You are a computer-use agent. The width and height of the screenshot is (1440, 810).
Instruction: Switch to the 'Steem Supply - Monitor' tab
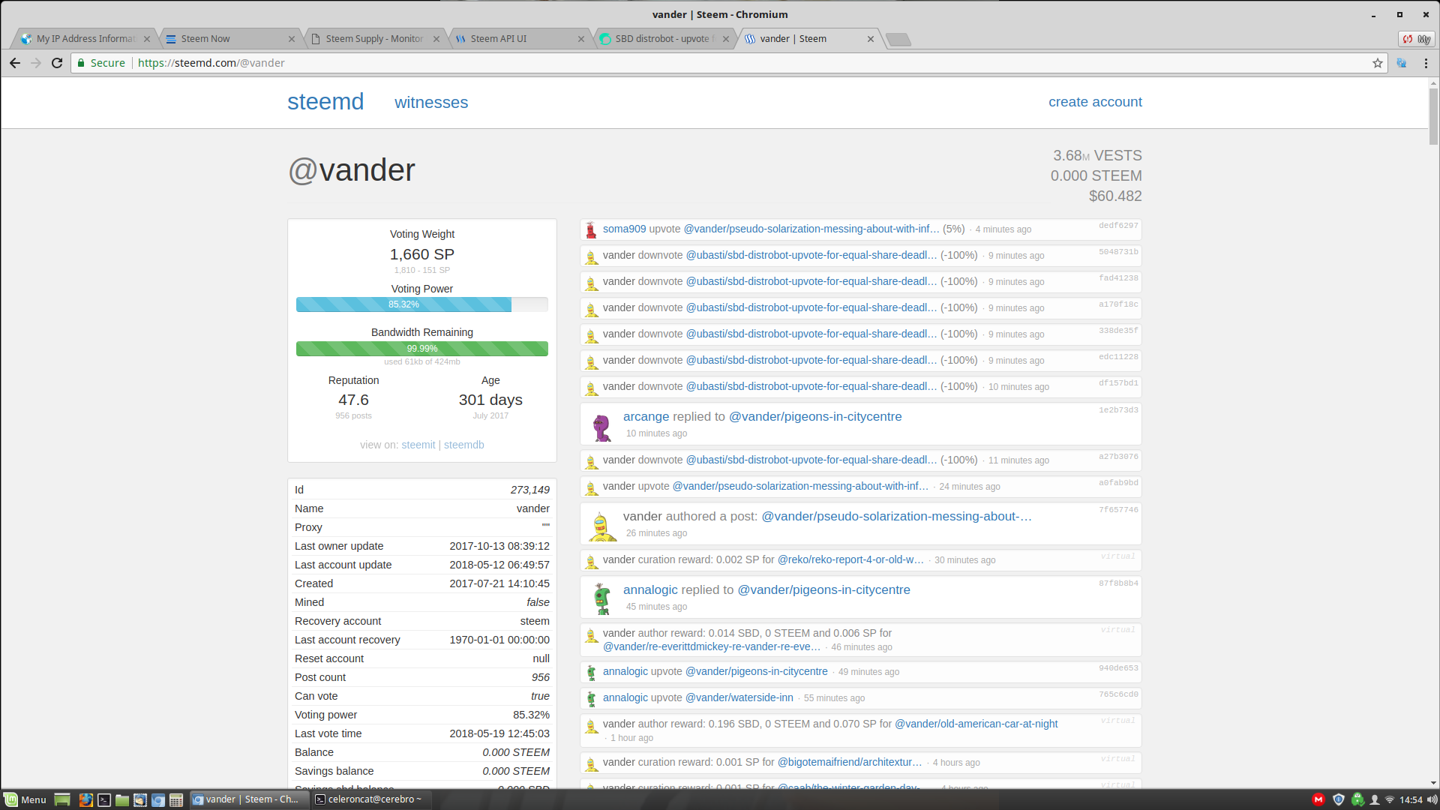point(374,39)
